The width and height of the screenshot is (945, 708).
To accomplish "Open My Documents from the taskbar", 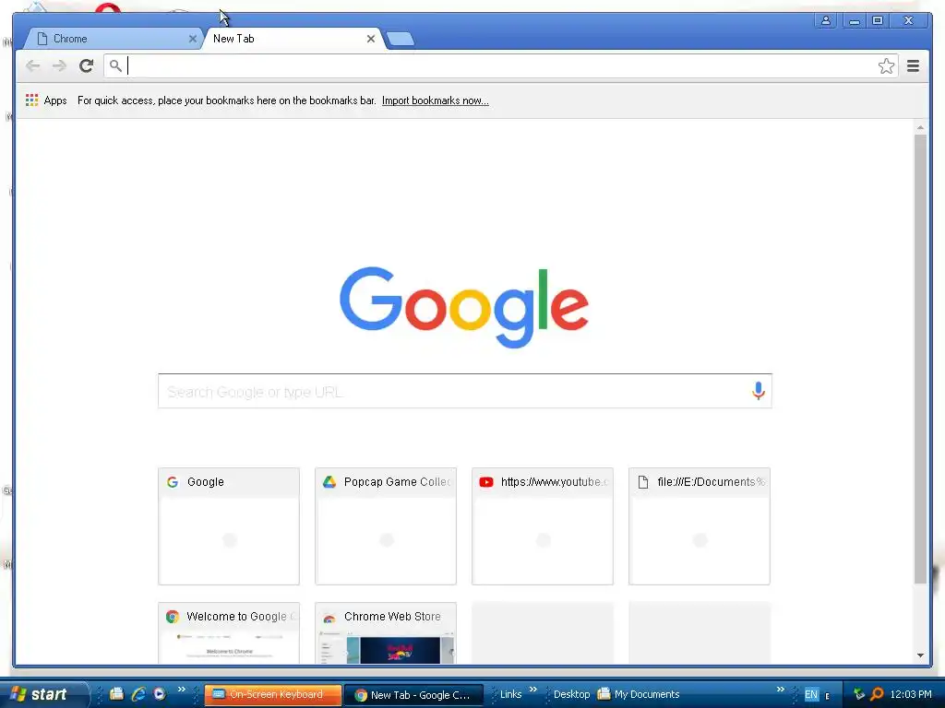I will 639,694.
